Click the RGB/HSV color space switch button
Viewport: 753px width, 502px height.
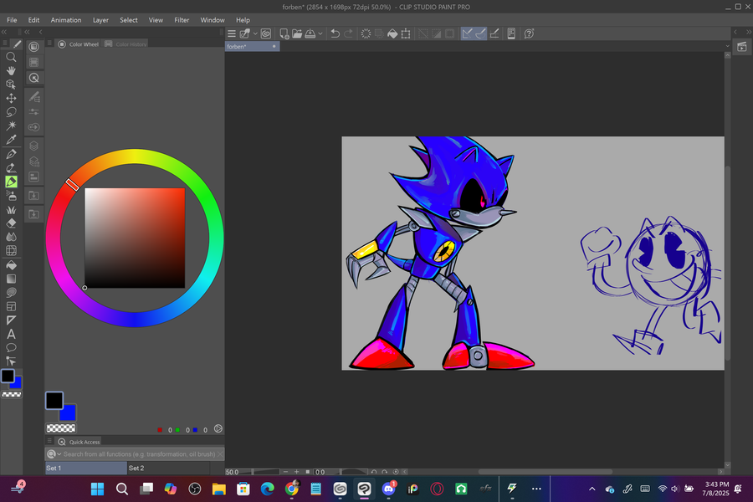218,428
